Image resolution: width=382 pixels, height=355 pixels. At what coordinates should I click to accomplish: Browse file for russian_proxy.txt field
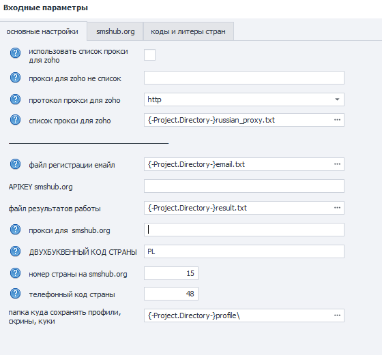pos(337,120)
